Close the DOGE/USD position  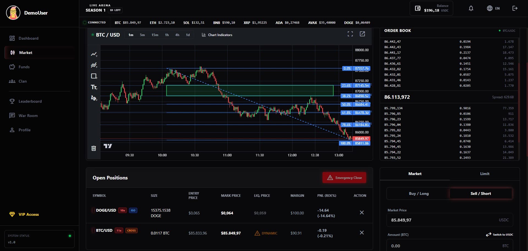coord(362,212)
